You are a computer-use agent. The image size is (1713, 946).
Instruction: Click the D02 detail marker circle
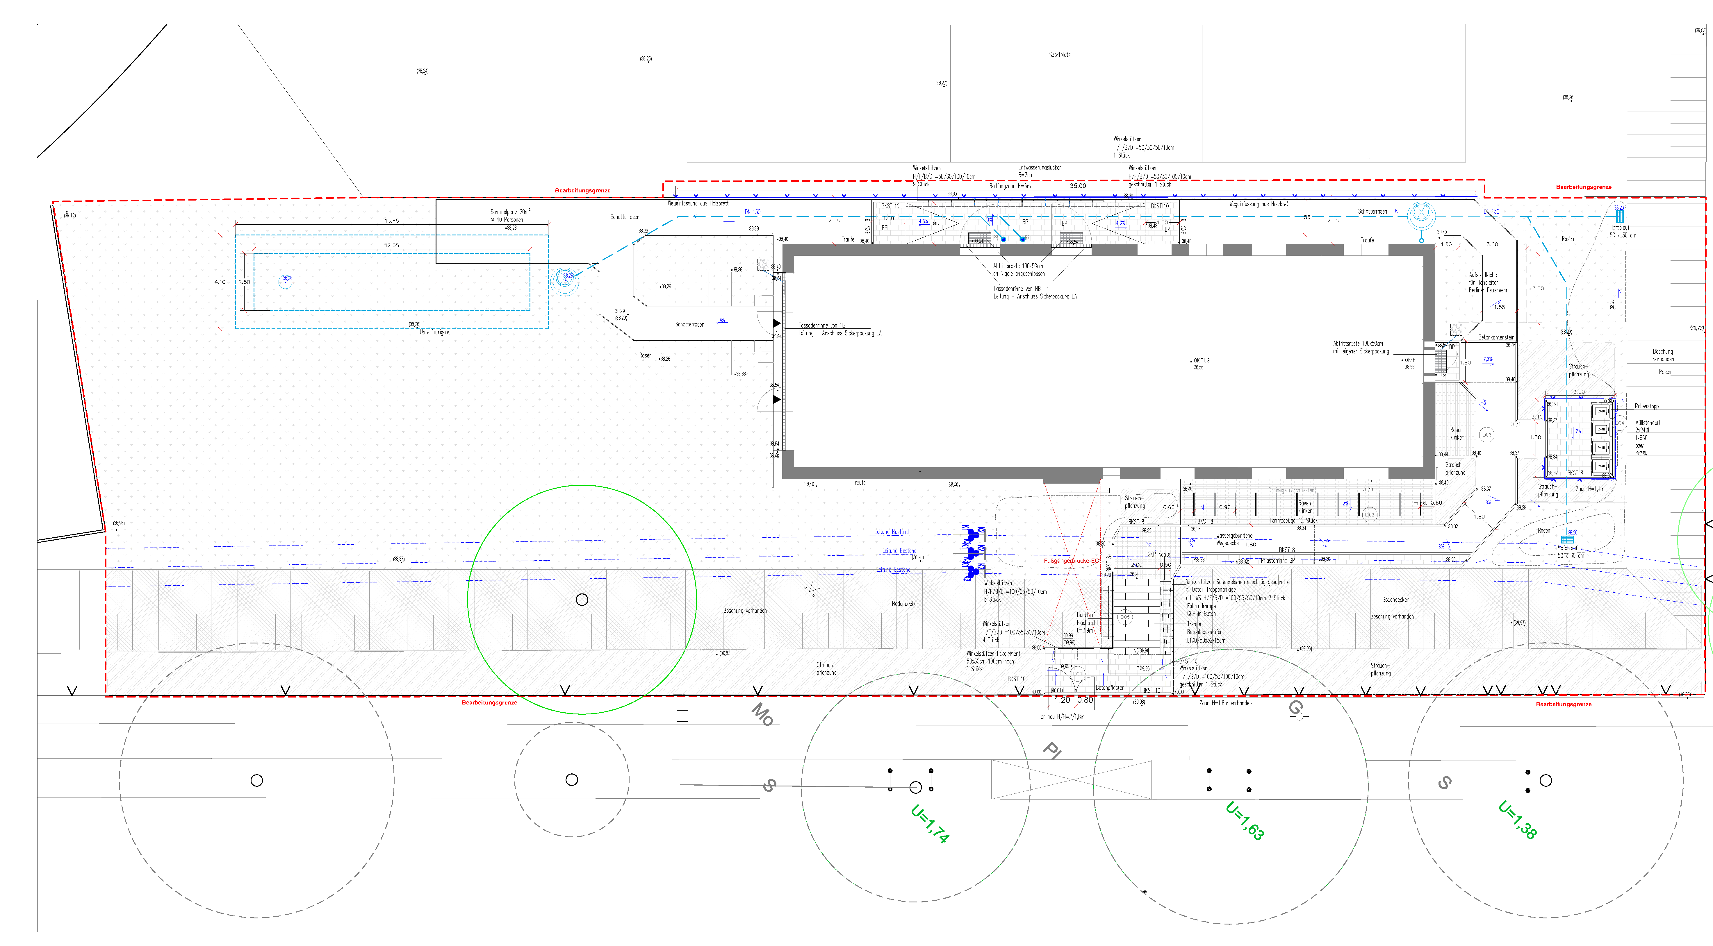1369,514
